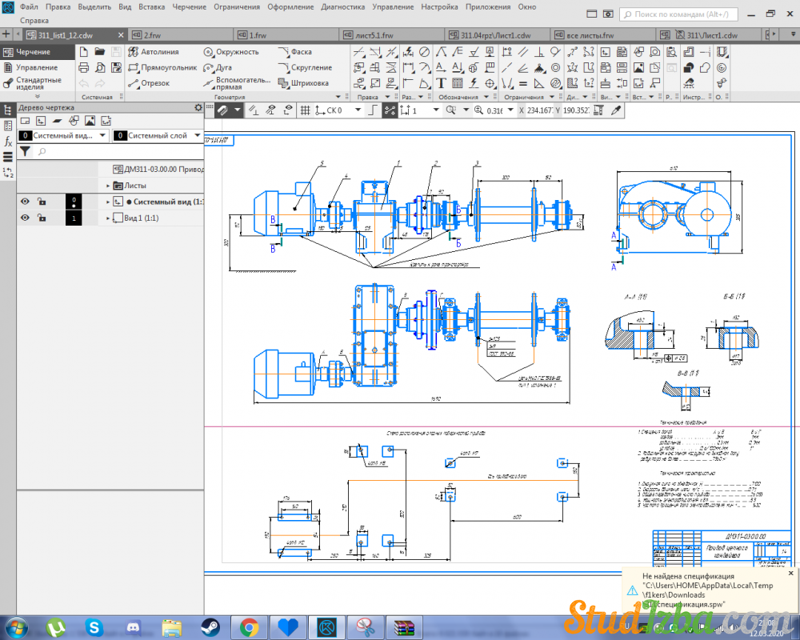The image size is (800, 640).
Task: Switch to the Управление toolbar set
Action: pyautogui.click(x=36, y=67)
